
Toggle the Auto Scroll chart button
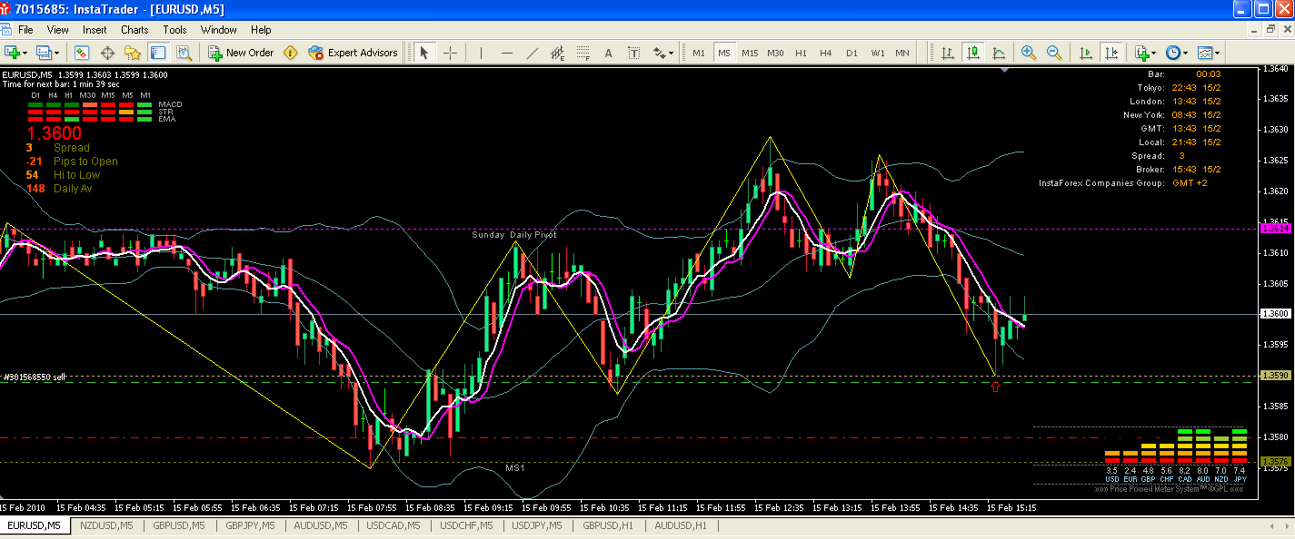pos(1084,53)
